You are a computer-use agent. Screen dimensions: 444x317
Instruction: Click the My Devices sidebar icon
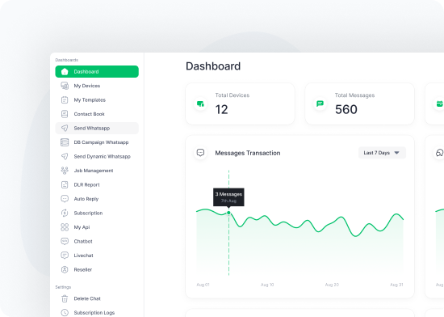point(65,86)
